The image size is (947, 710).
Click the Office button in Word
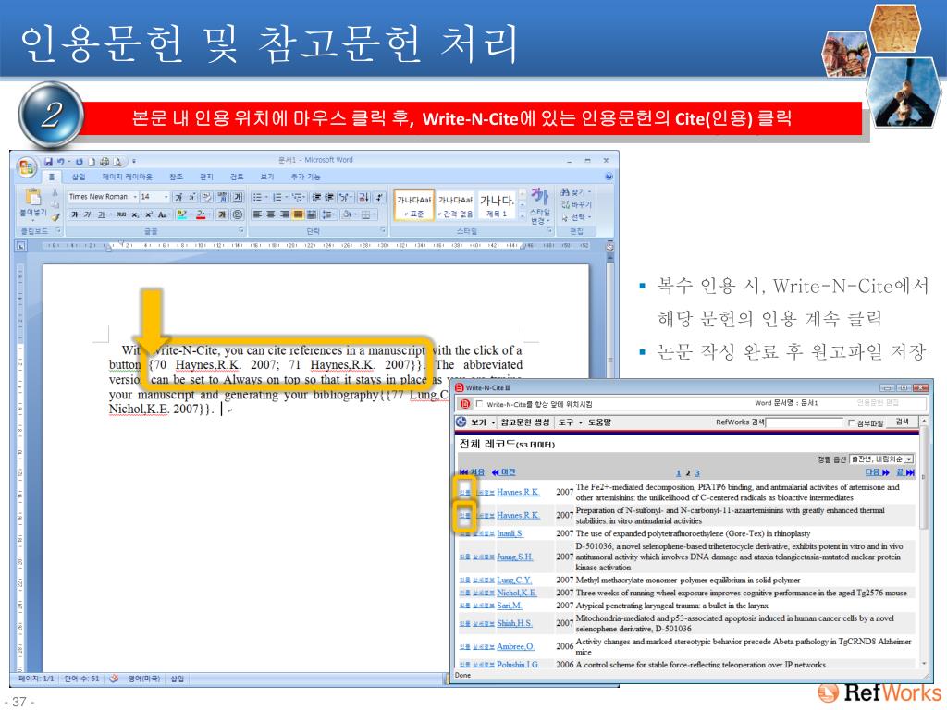26,167
